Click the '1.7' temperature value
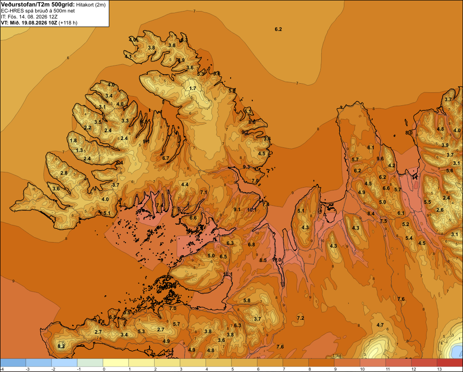 click(193, 88)
